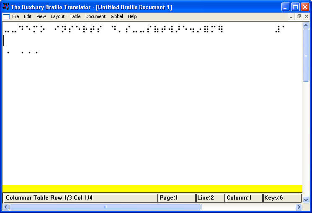
Task: Click the horizontal scrollbar left arrow
Action: pyautogui.click(x=5, y=207)
